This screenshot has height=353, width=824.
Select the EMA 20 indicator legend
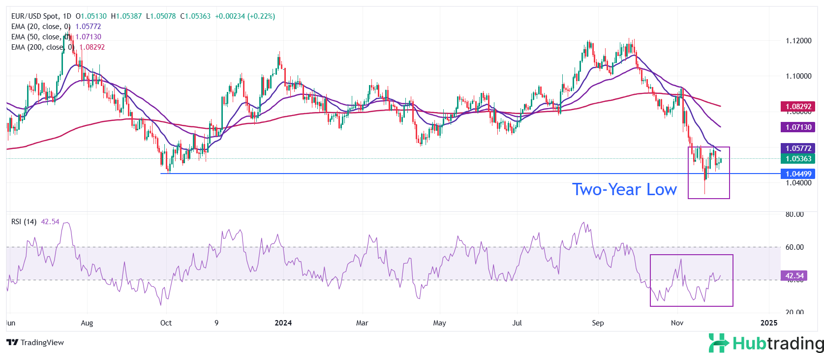coord(41,27)
